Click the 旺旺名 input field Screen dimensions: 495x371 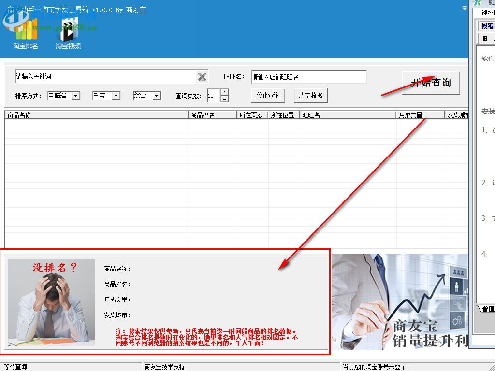(308, 76)
